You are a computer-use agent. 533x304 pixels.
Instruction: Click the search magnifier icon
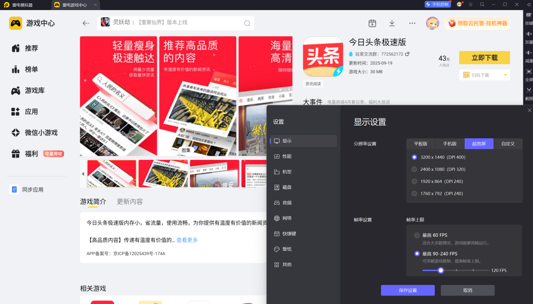(247, 23)
